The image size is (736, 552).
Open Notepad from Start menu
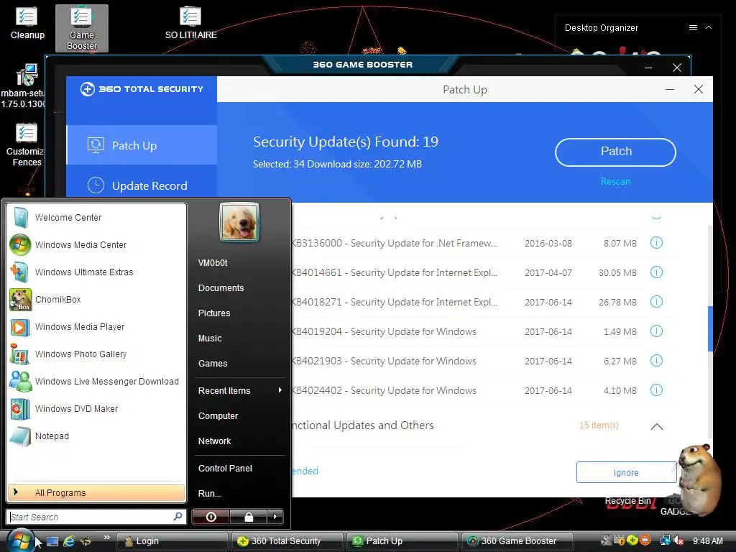(96, 436)
